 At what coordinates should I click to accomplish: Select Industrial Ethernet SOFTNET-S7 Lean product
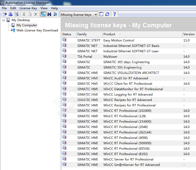pyautogui.click(x=131, y=51)
